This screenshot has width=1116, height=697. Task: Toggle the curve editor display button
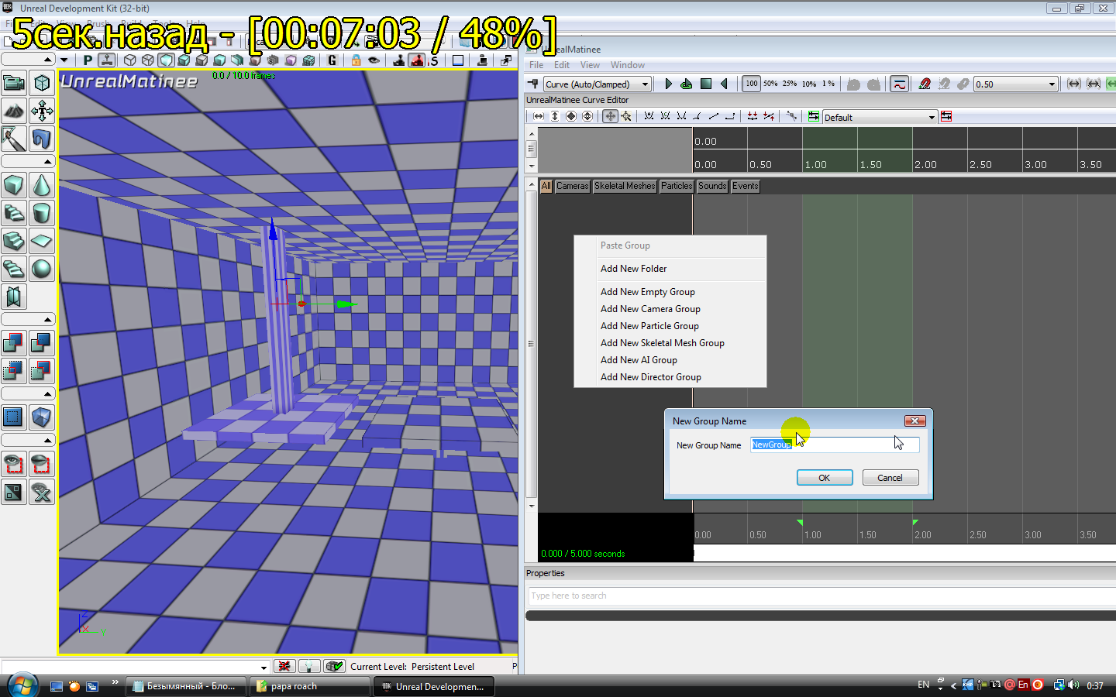(900, 84)
